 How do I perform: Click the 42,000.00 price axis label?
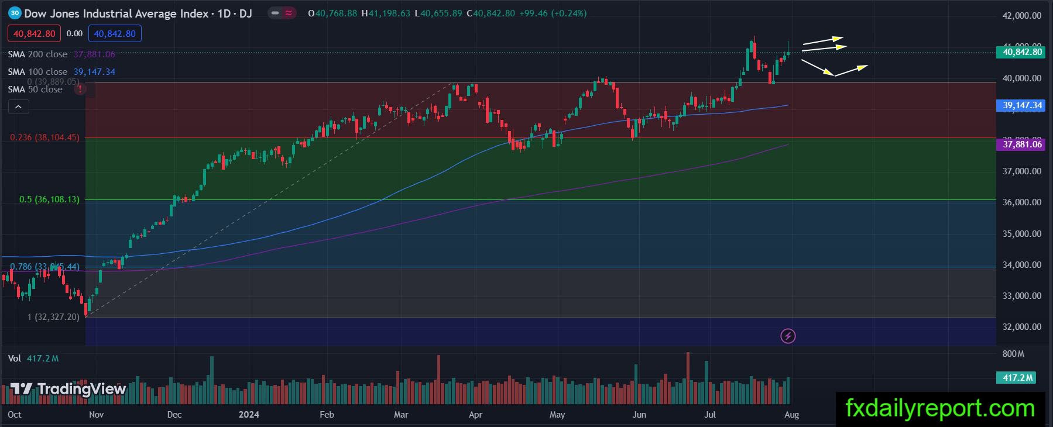[1022, 16]
